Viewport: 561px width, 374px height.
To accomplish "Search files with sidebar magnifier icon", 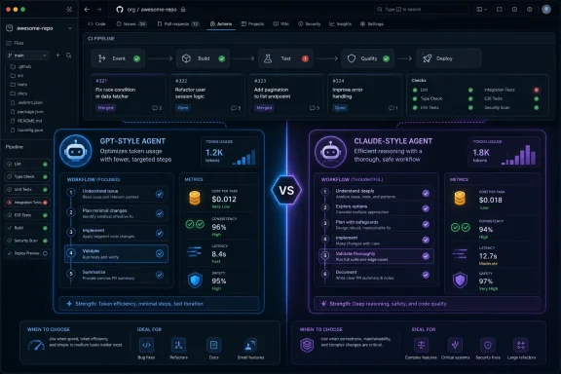I will point(69,56).
